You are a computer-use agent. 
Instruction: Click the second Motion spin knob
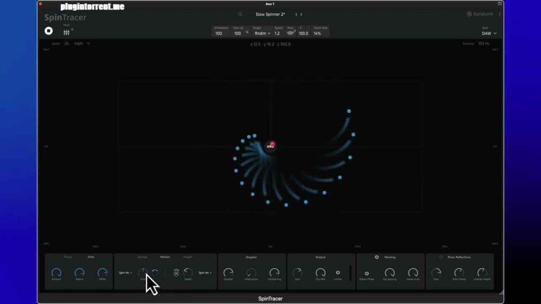[155, 273]
